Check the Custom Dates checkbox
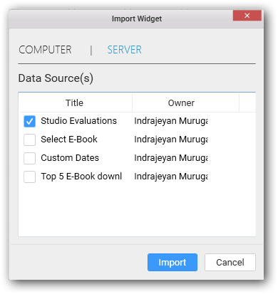 point(29,158)
